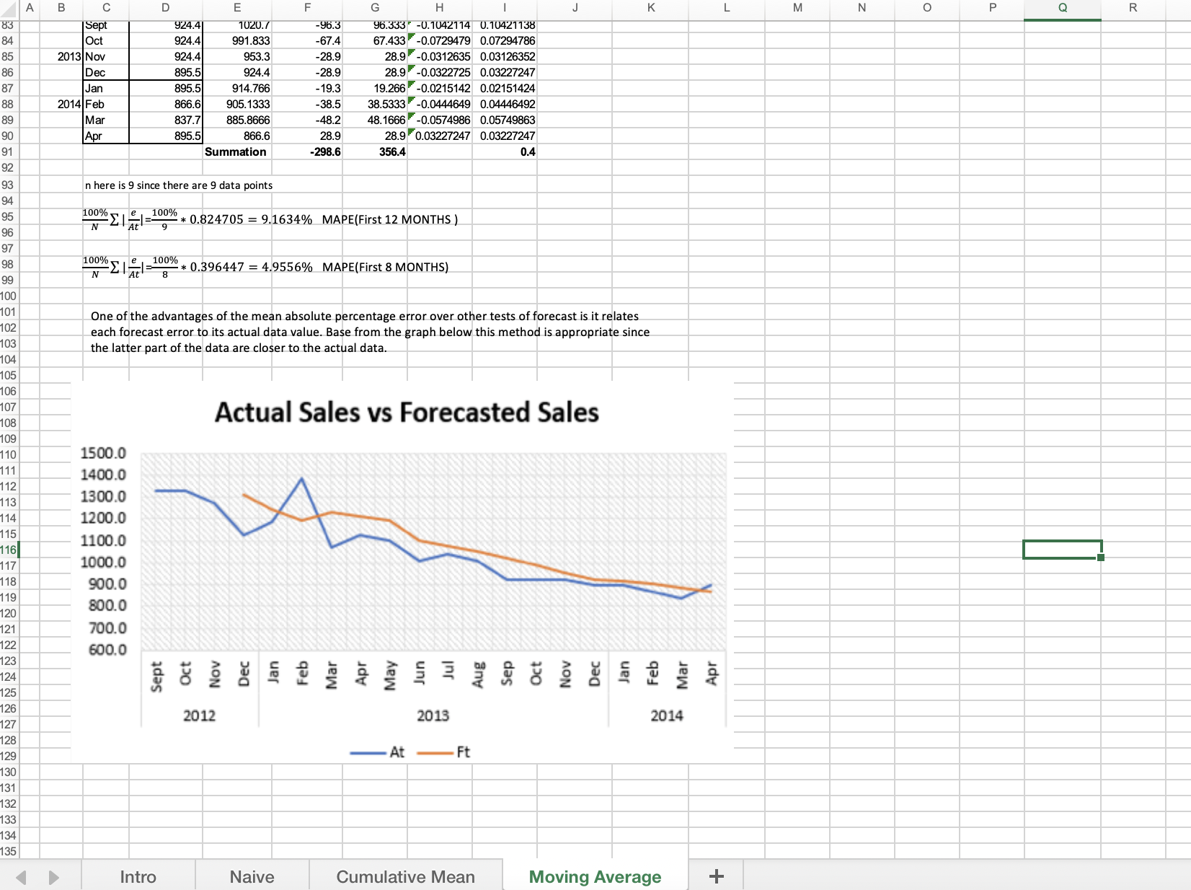
Task: Select column D header
Action: click(165, 7)
